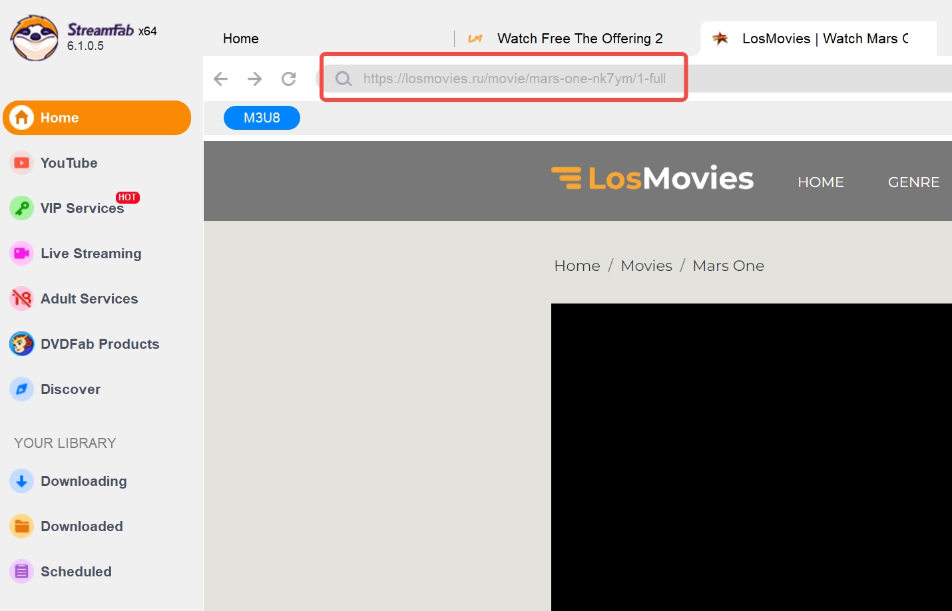Go back with the browser back arrow
This screenshot has height=611, width=952.
(x=220, y=79)
